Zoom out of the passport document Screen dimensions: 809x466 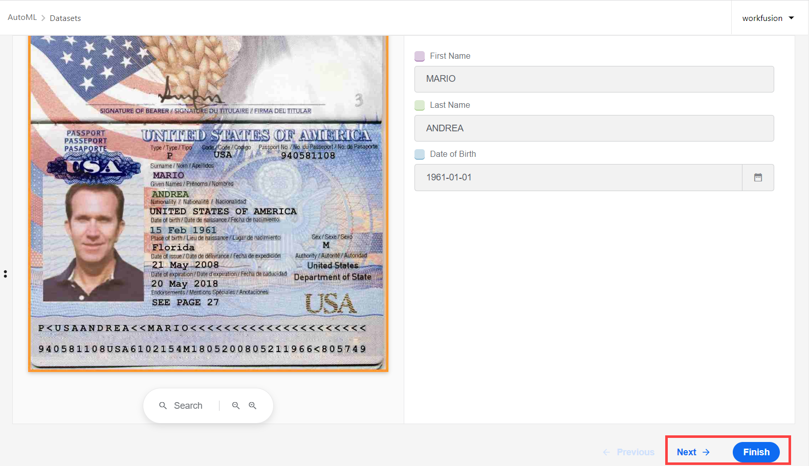coord(236,406)
